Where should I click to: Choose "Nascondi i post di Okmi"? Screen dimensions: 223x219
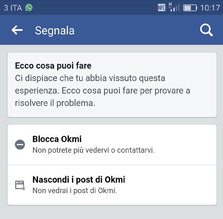(79, 180)
